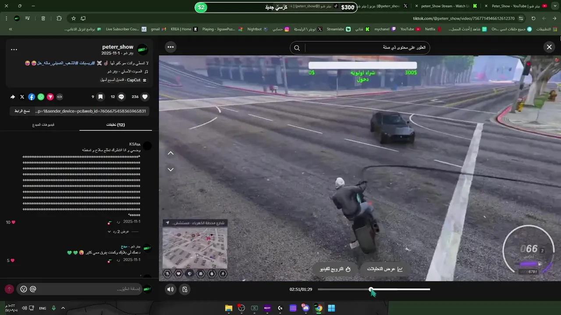Share the video to X
This screenshot has height=315, width=561.
click(22, 97)
